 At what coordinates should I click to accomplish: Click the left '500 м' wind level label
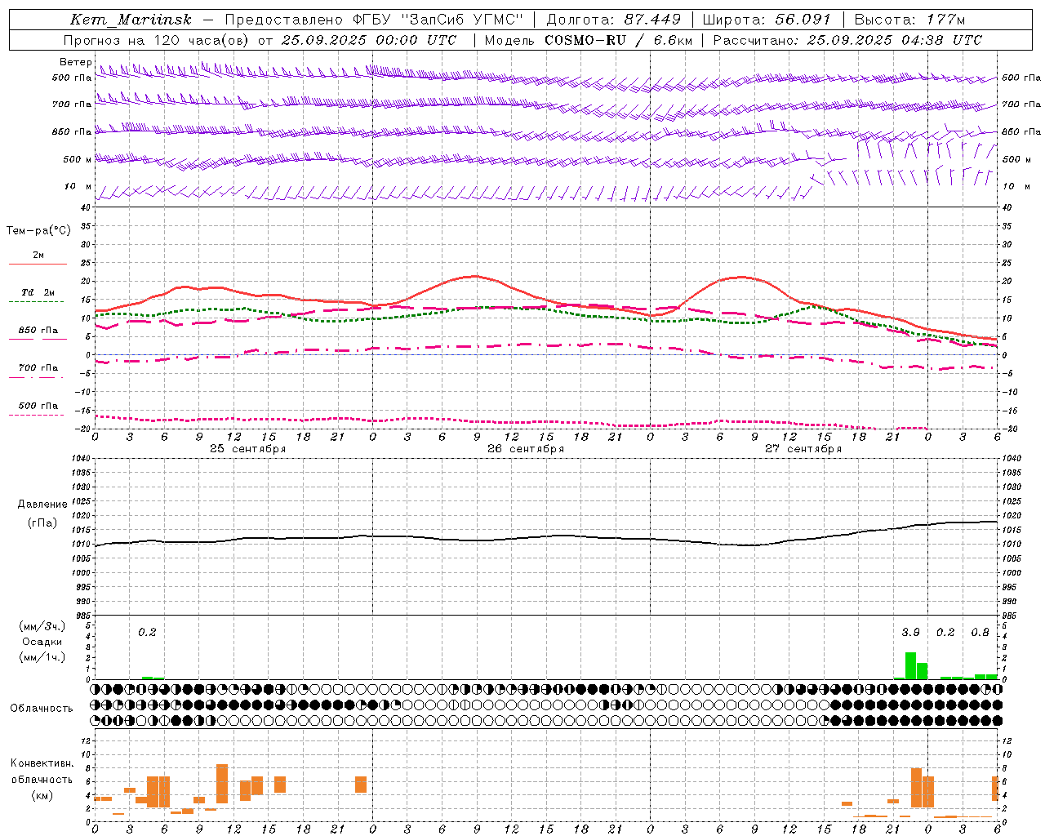(x=78, y=159)
